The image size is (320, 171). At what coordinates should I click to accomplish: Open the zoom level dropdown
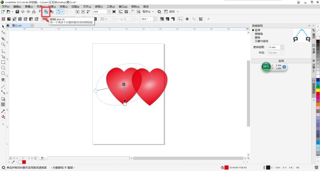pyautogui.click(x=109, y=12)
